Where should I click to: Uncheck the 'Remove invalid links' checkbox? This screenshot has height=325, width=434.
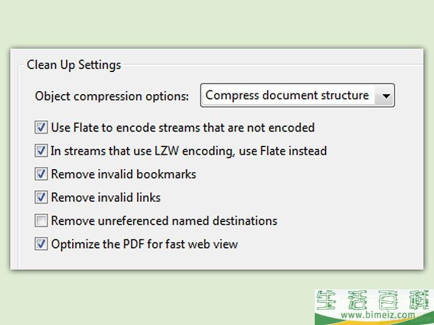pos(41,197)
